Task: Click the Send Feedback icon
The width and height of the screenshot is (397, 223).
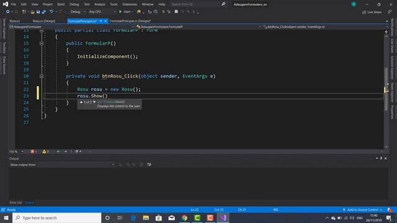Action: (x=390, y=12)
